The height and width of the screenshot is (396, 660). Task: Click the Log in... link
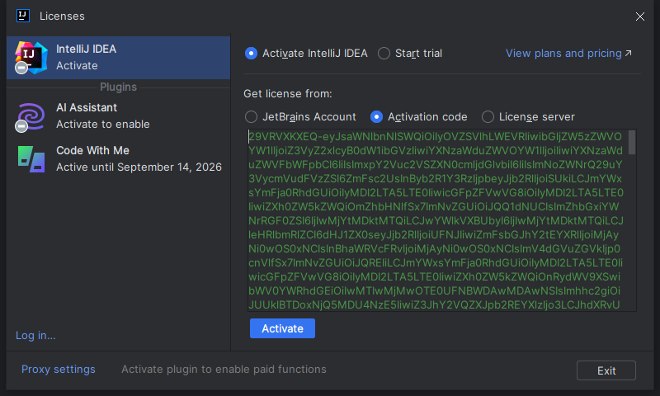pos(35,335)
